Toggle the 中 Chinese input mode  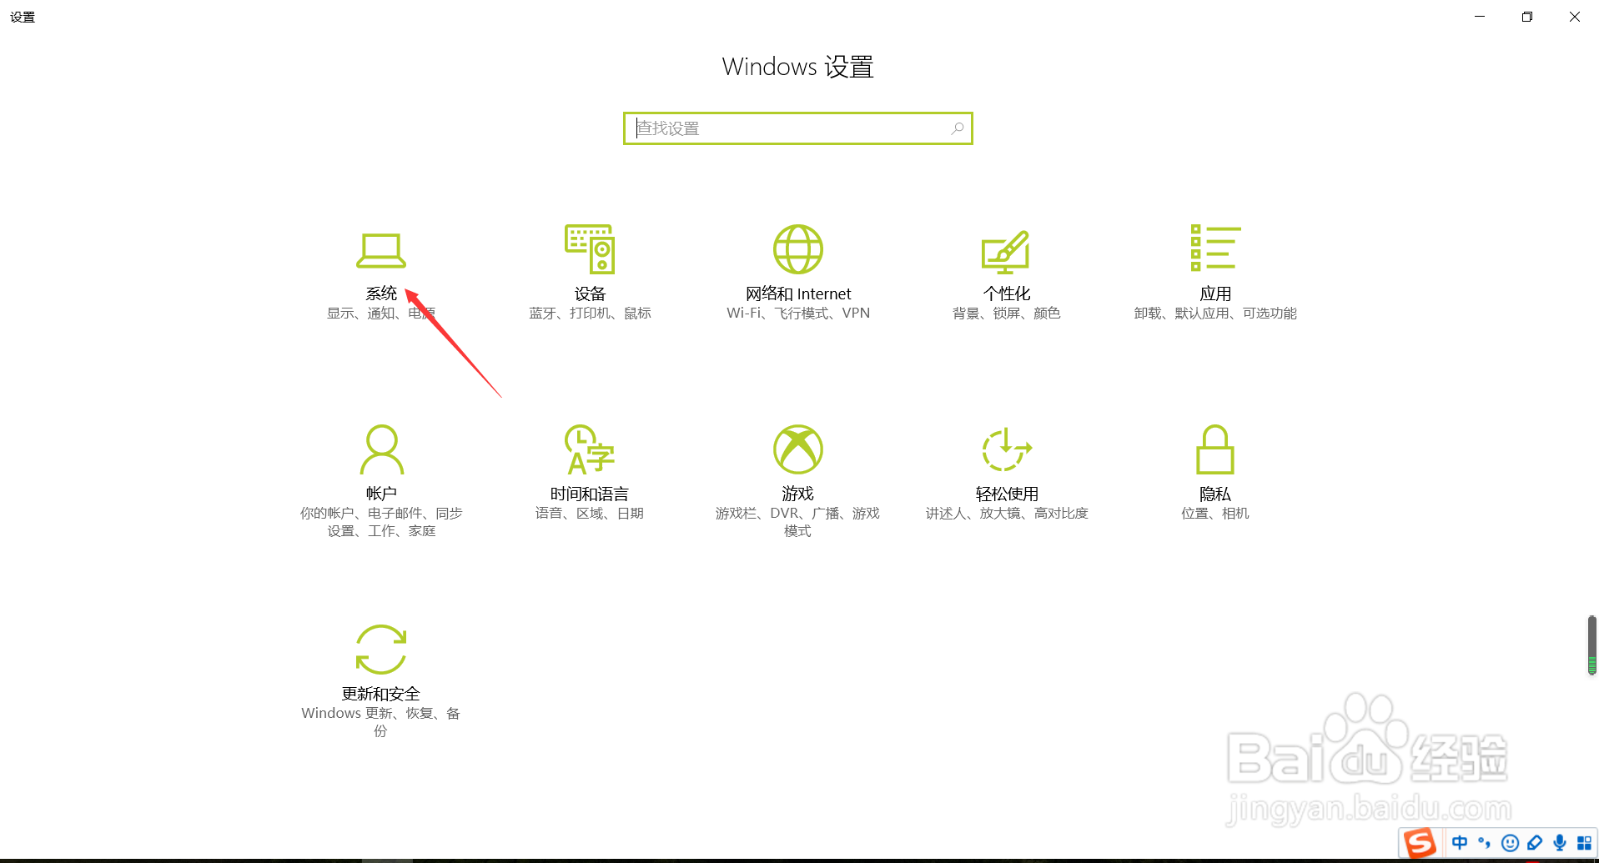pyautogui.click(x=1460, y=843)
